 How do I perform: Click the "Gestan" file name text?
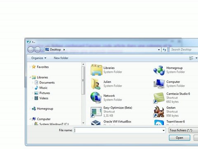(171, 108)
